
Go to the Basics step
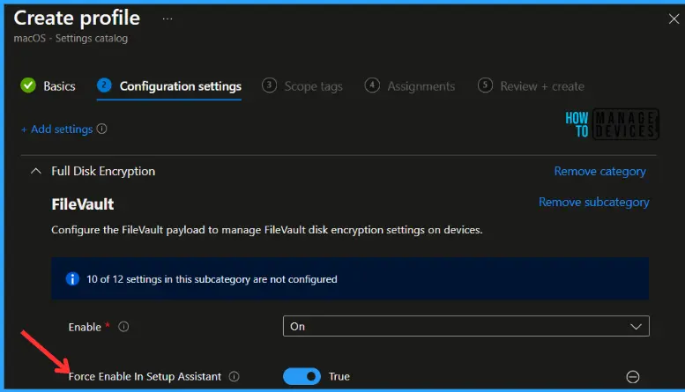(x=48, y=86)
